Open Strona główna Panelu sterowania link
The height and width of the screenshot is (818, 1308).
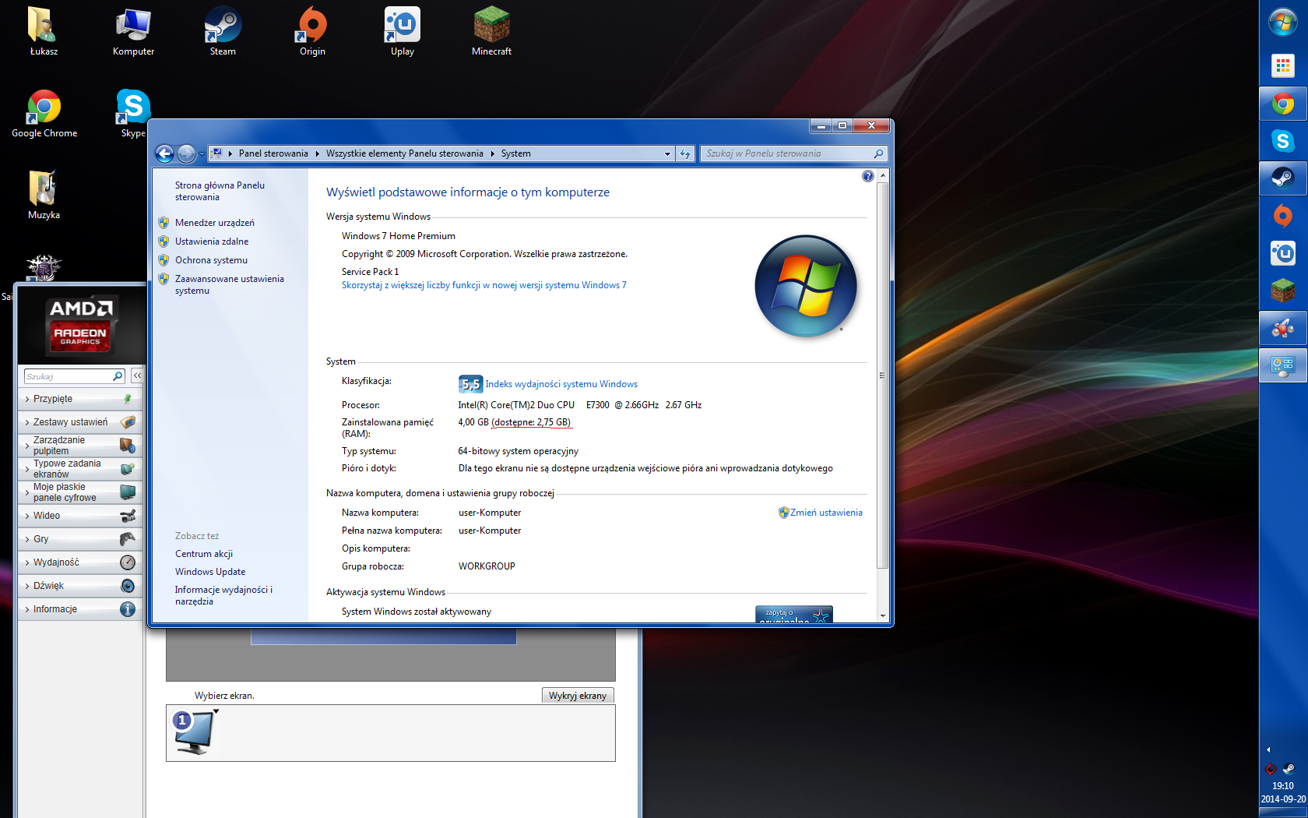pyautogui.click(x=220, y=191)
